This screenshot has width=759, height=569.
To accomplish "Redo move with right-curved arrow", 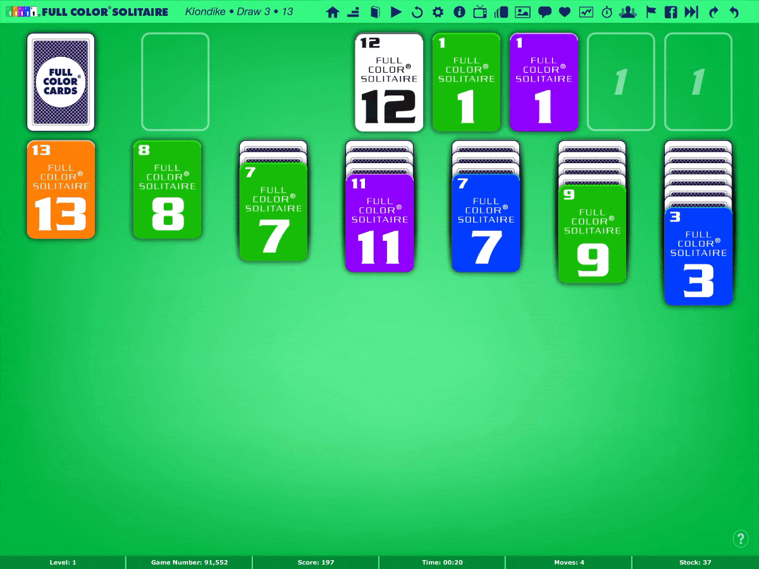I will [713, 11].
